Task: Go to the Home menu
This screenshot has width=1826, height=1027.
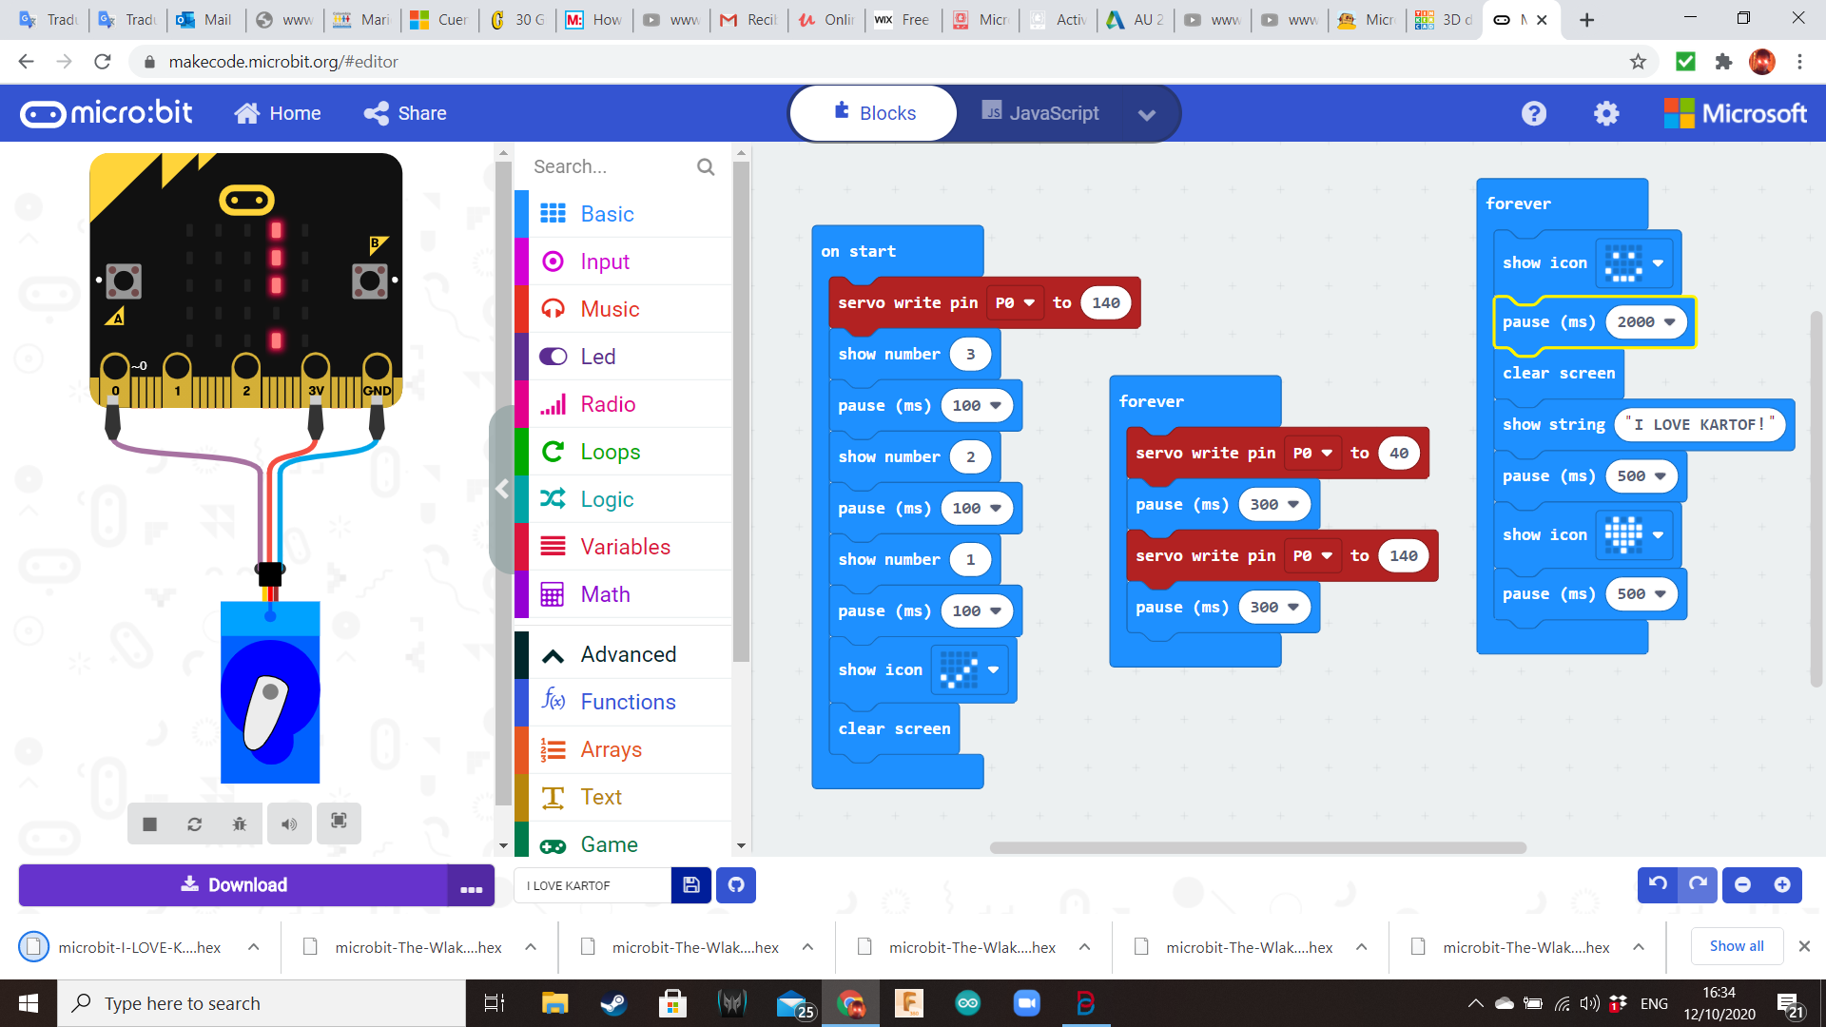Action: pos(277,113)
